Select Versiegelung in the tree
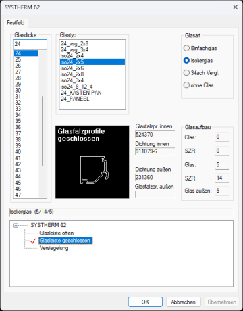The height and width of the screenshot is (311, 243). [x=54, y=248]
